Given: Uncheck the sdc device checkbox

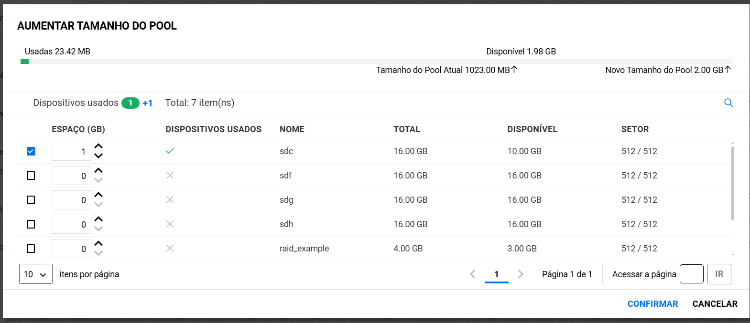Looking at the screenshot, I should pyautogui.click(x=31, y=151).
